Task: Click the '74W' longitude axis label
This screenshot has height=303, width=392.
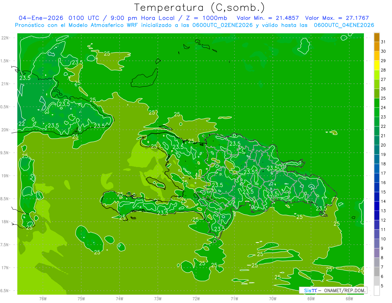Action: [x=120, y=298]
